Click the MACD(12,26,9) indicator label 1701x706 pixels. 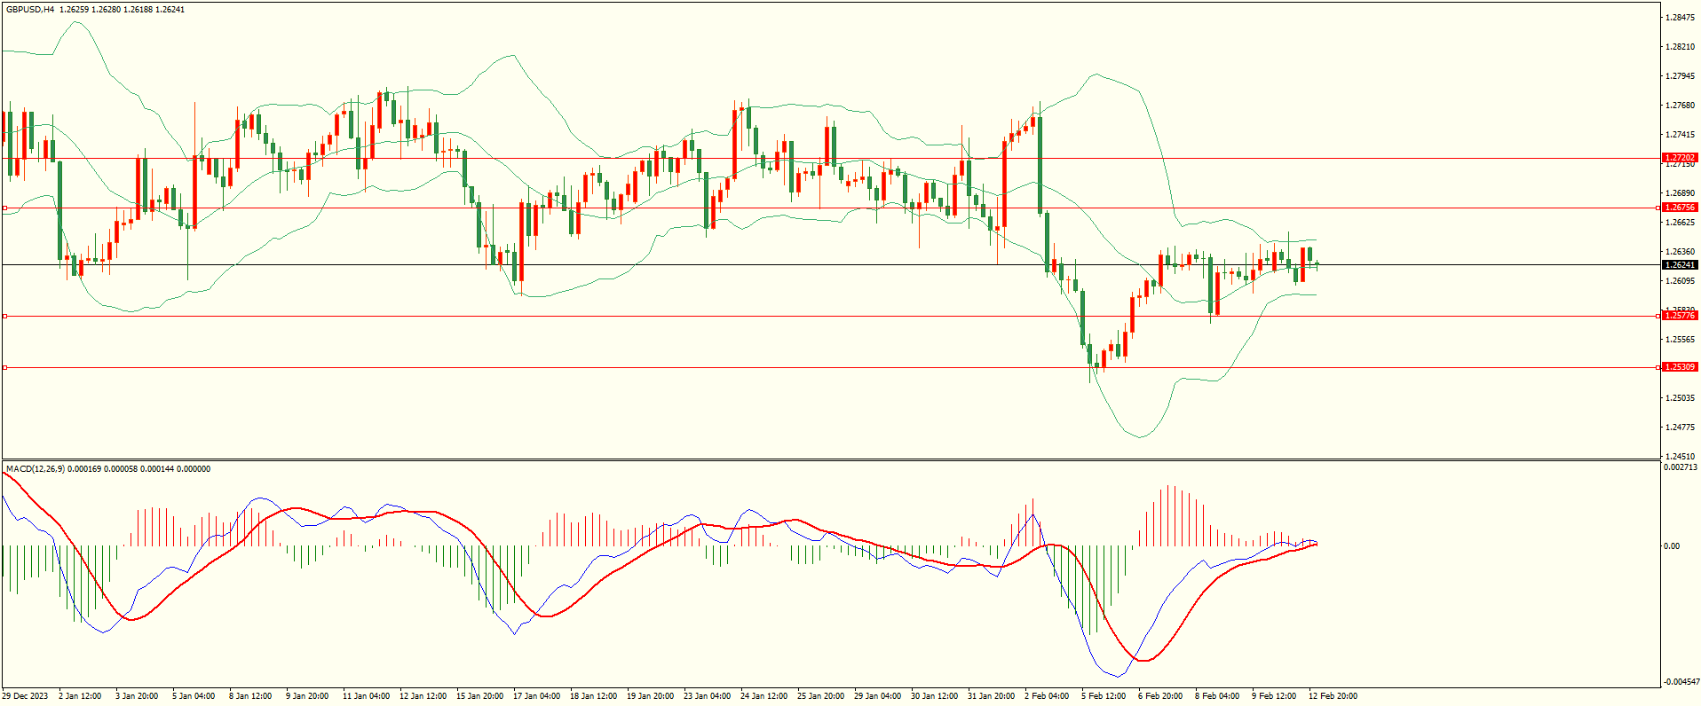[36, 469]
